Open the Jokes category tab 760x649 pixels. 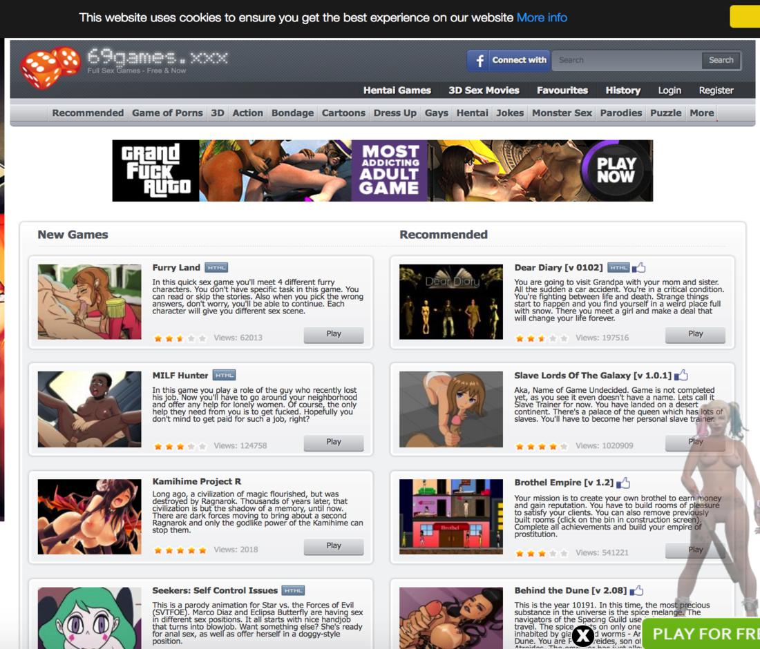coord(510,113)
